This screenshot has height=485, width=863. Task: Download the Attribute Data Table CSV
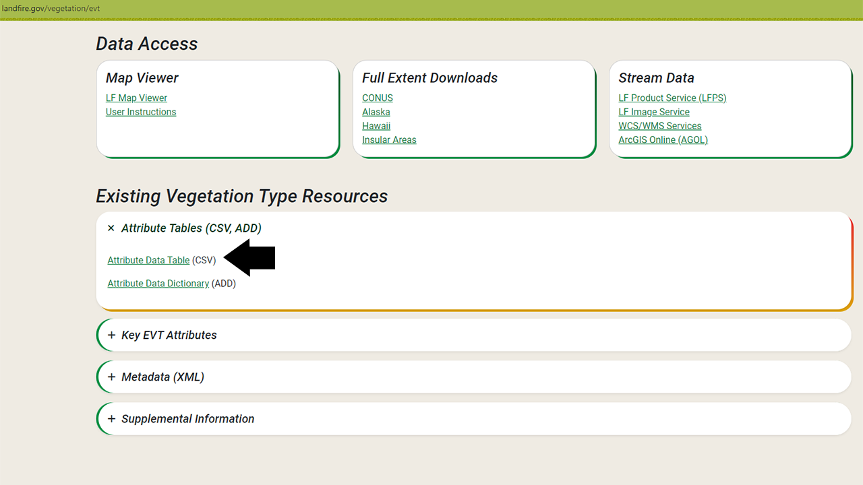(148, 260)
